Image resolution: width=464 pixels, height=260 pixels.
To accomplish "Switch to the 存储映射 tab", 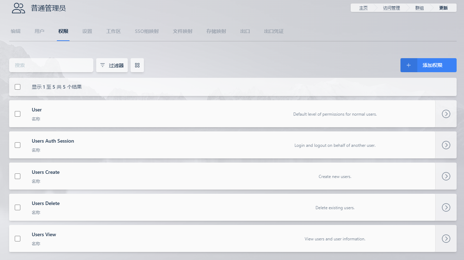I will 216,31.
